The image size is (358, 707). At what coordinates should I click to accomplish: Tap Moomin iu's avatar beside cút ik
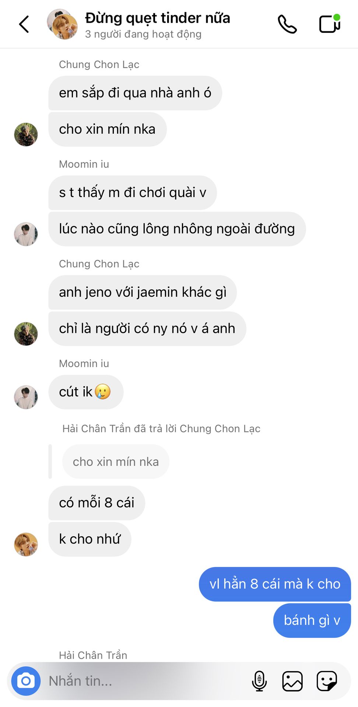[26, 397]
